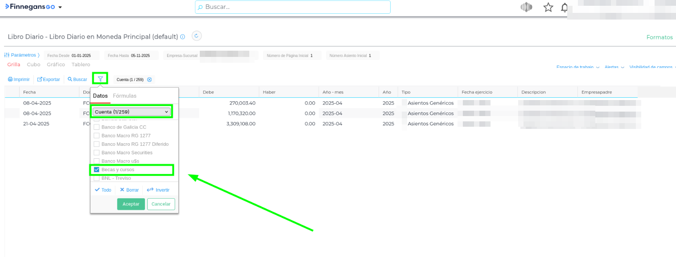Image resolution: width=676 pixels, height=257 pixels.
Task: Switch to the Cubo view tab
Action: (33, 64)
